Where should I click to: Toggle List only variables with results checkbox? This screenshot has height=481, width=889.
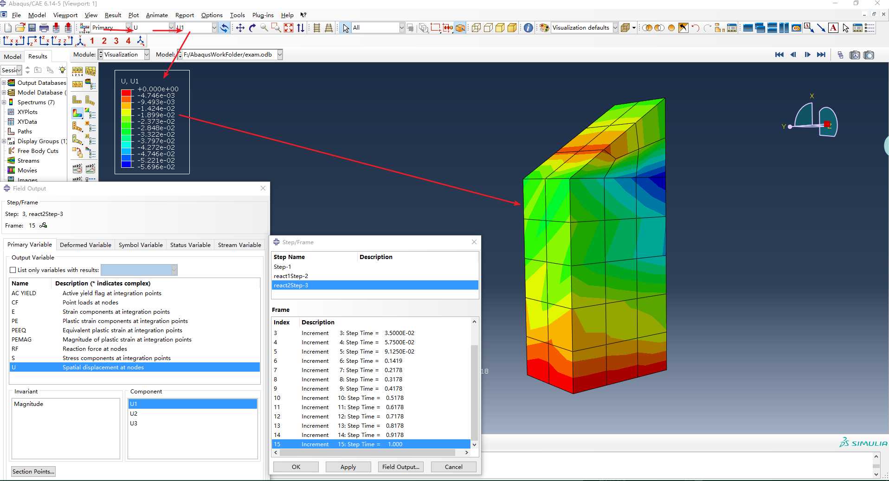coord(13,270)
